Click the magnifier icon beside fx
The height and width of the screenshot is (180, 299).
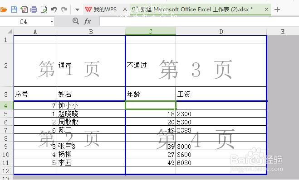pos(76,21)
